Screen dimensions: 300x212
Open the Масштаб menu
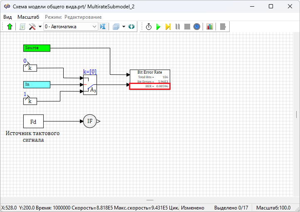pos(28,17)
